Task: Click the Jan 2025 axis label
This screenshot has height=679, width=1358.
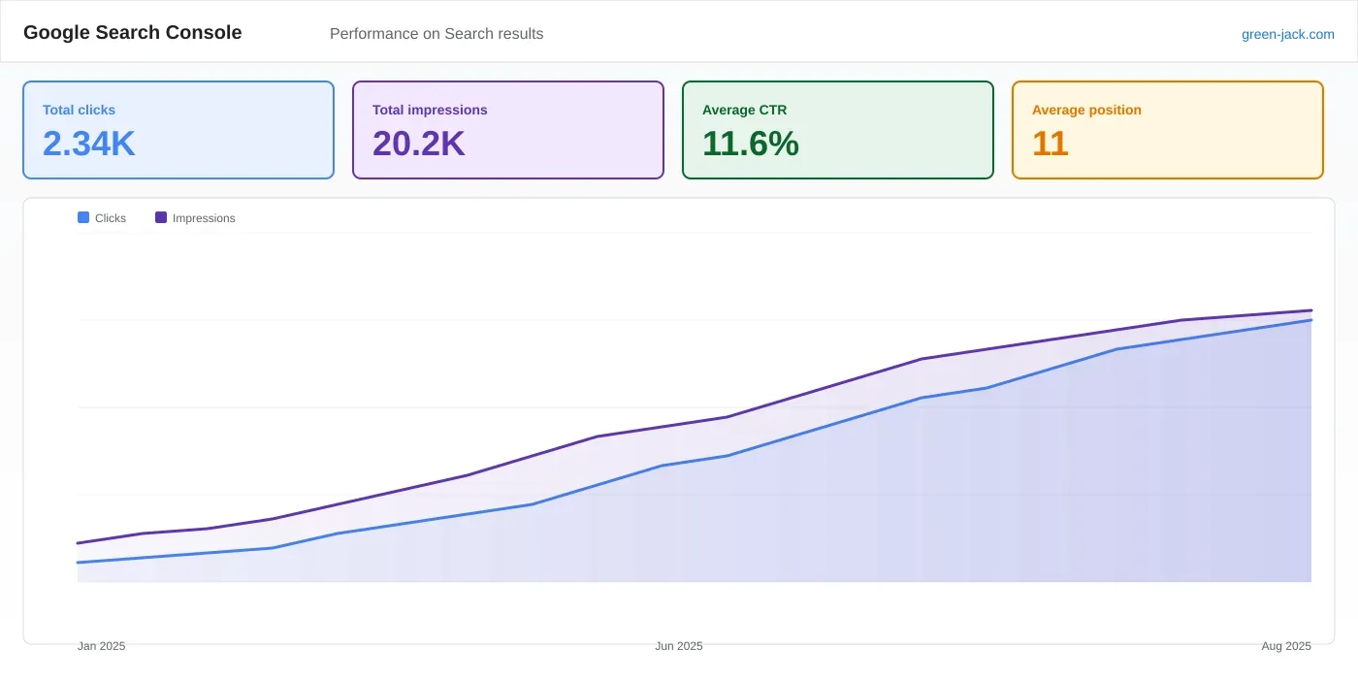Action: [x=102, y=646]
